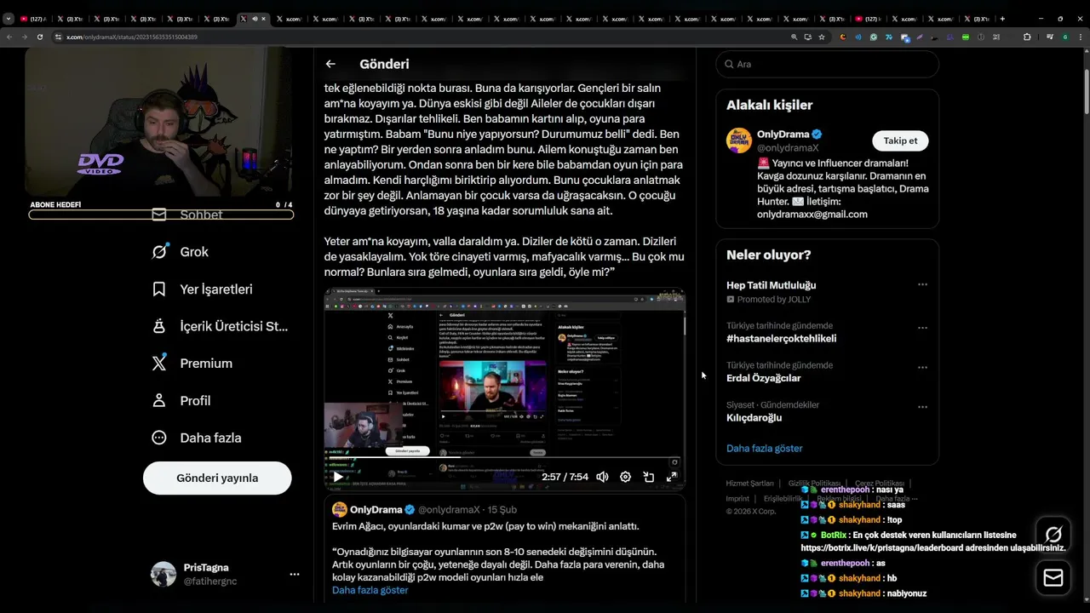Click the Gönderi yayınla button

(x=217, y=478)
